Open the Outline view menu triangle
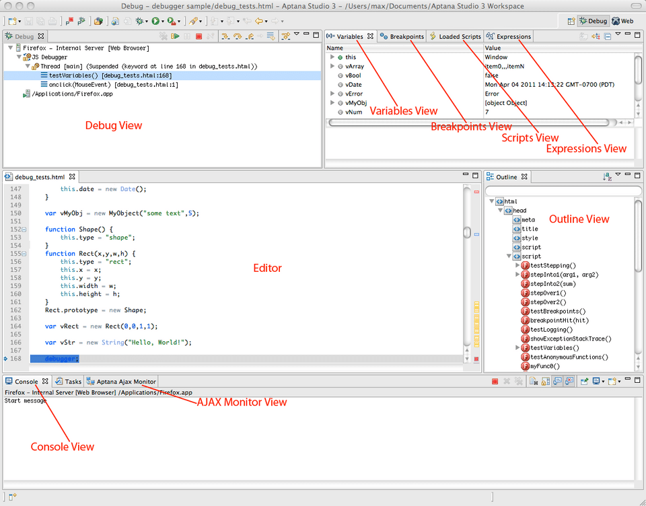The width and height of the screenshot is (646, 506). (x=618, y=175)
